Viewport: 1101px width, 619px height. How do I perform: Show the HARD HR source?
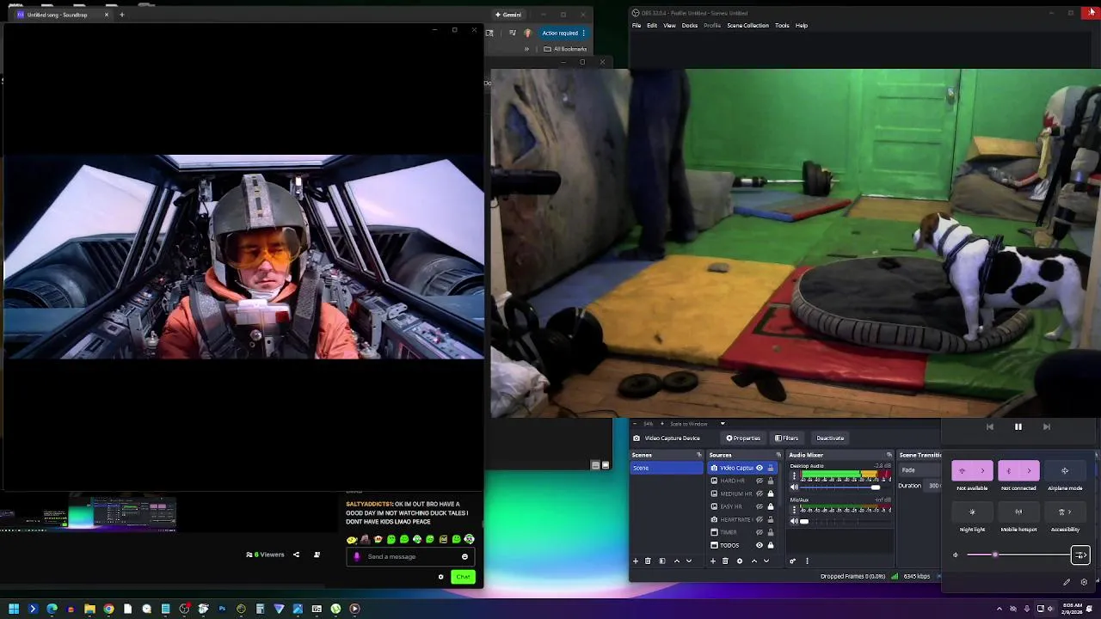point(760,481)
